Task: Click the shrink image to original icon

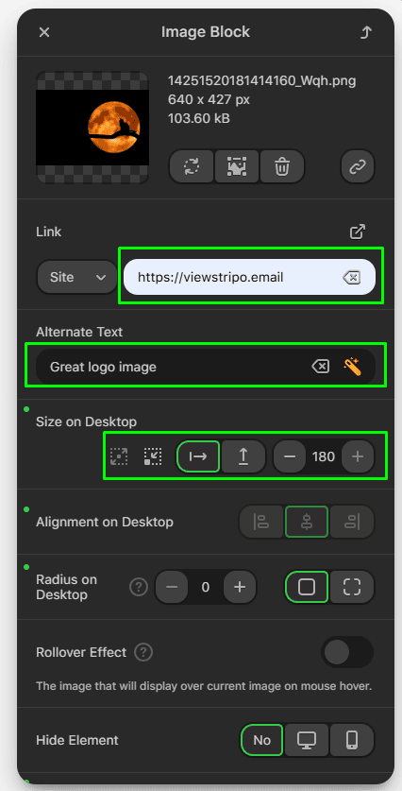Action: [153, 456]
